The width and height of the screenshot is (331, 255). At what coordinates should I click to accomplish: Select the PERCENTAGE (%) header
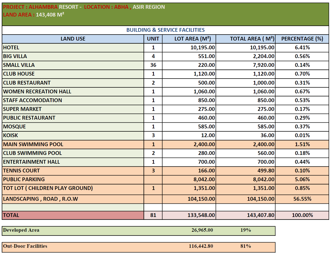click(x=302, y=39)
